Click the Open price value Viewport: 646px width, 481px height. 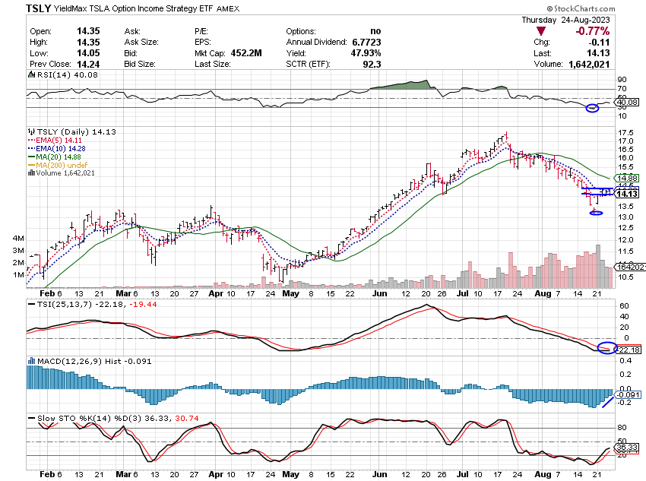point(88,31)
